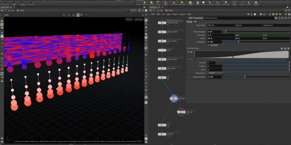Select the time_bar node in the network

click(x=181, y=111)
